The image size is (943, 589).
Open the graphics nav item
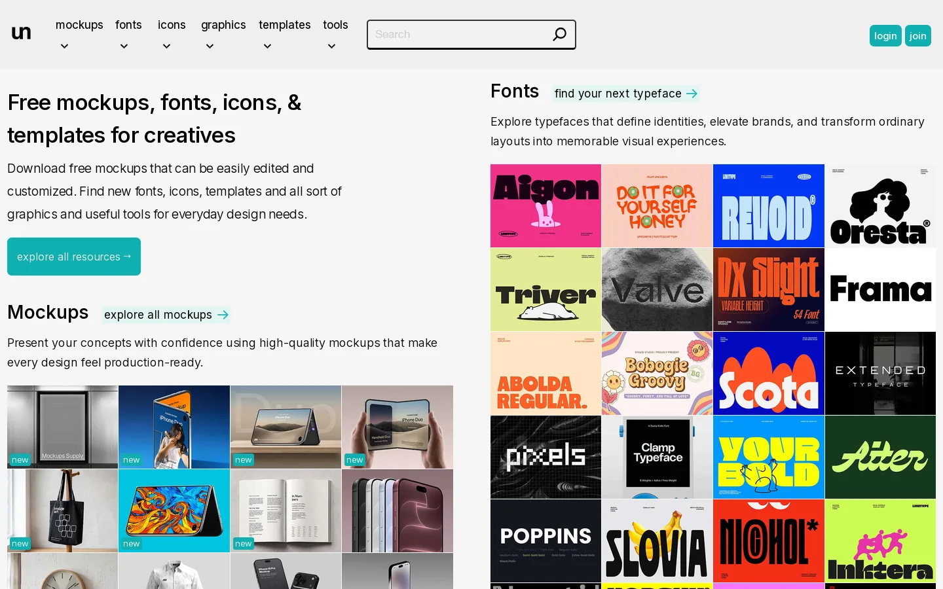click(x=223, y=25)
